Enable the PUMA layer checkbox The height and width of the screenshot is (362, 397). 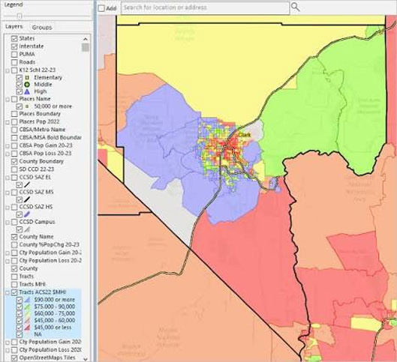coord(14,54)
